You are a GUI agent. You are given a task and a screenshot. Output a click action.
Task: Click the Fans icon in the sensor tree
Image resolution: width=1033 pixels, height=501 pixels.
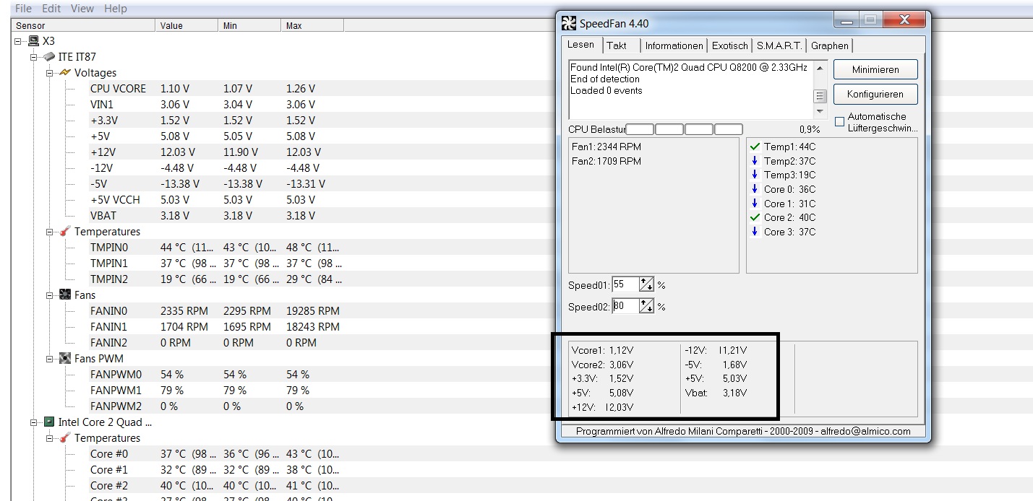click(x=65, y=295)
